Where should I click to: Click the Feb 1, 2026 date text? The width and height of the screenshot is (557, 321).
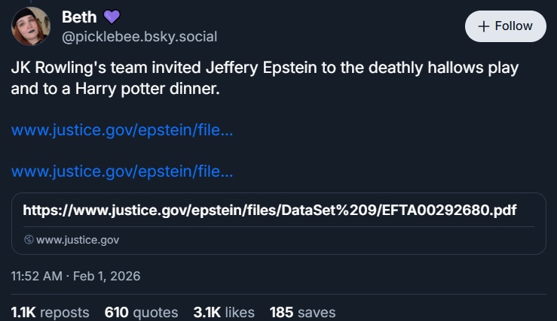point(109,276)
